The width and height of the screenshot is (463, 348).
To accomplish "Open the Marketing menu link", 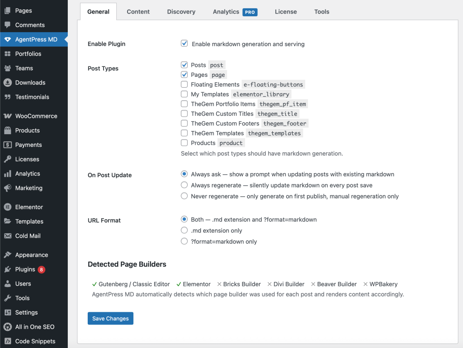I will pyautogui.click(x=29, y=188).
